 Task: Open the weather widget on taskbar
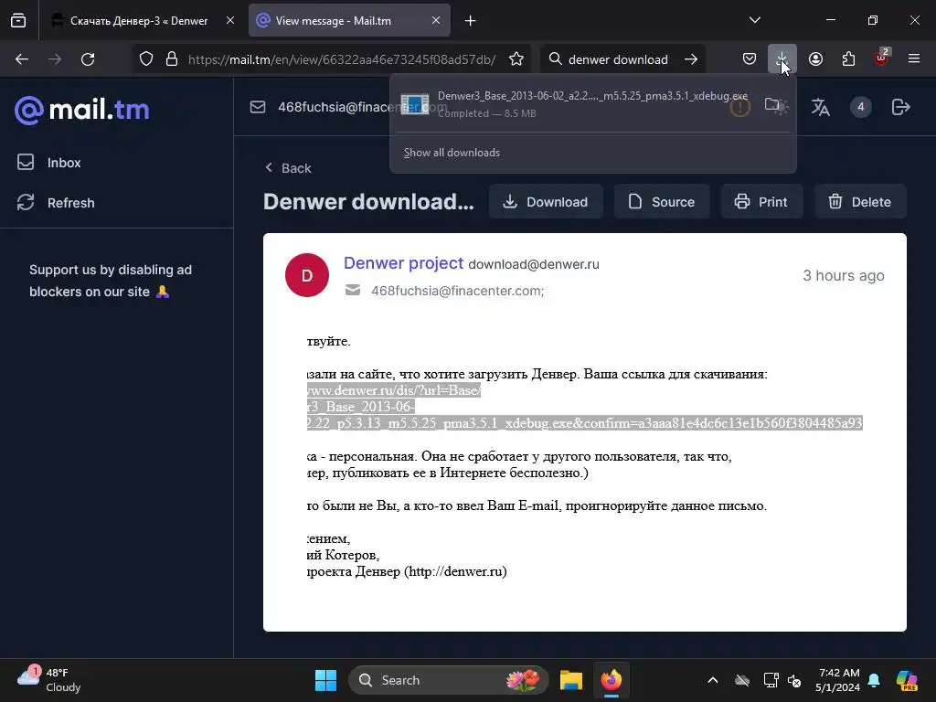pos(49,680)
